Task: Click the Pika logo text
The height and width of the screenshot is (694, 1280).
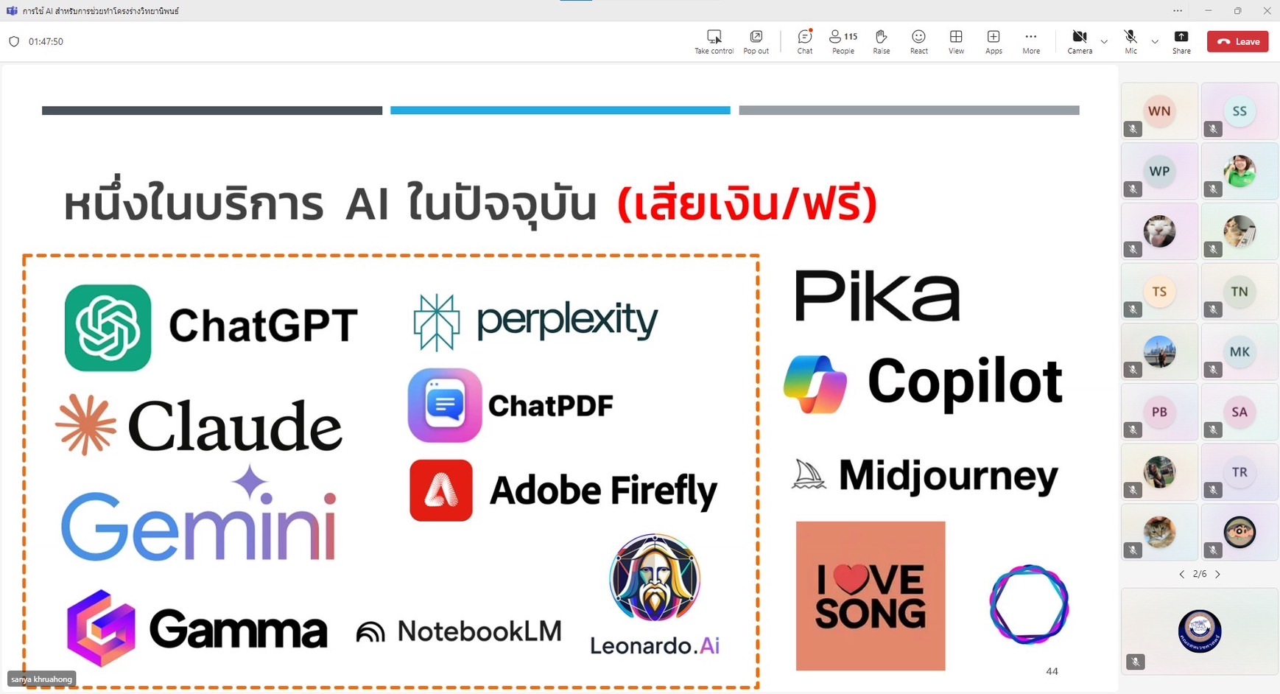Action: click(877, 295)
